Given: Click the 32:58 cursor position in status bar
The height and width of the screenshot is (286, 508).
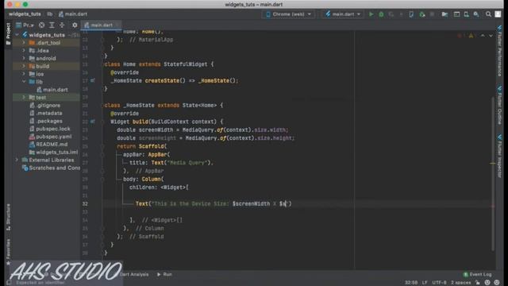Looking at the screenshot, I should coord(411,283).
